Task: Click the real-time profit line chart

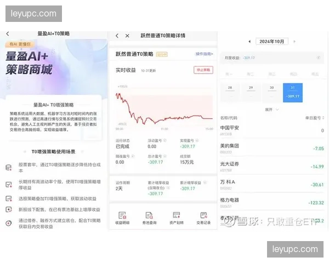Action: [164, 108]
